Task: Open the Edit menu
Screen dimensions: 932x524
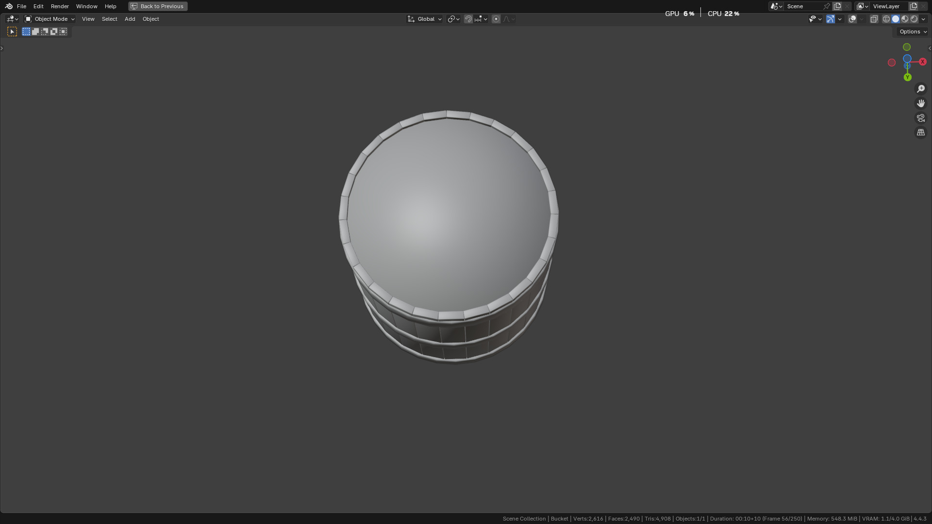Action: 38,6
